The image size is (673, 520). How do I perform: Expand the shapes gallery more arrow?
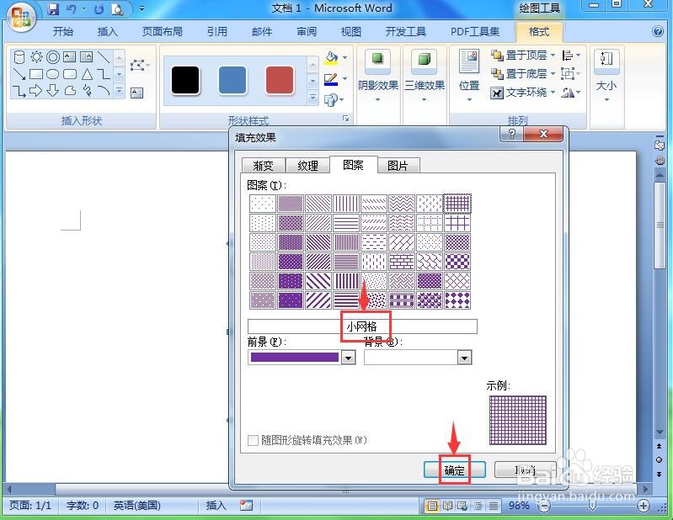coord(120,91)
